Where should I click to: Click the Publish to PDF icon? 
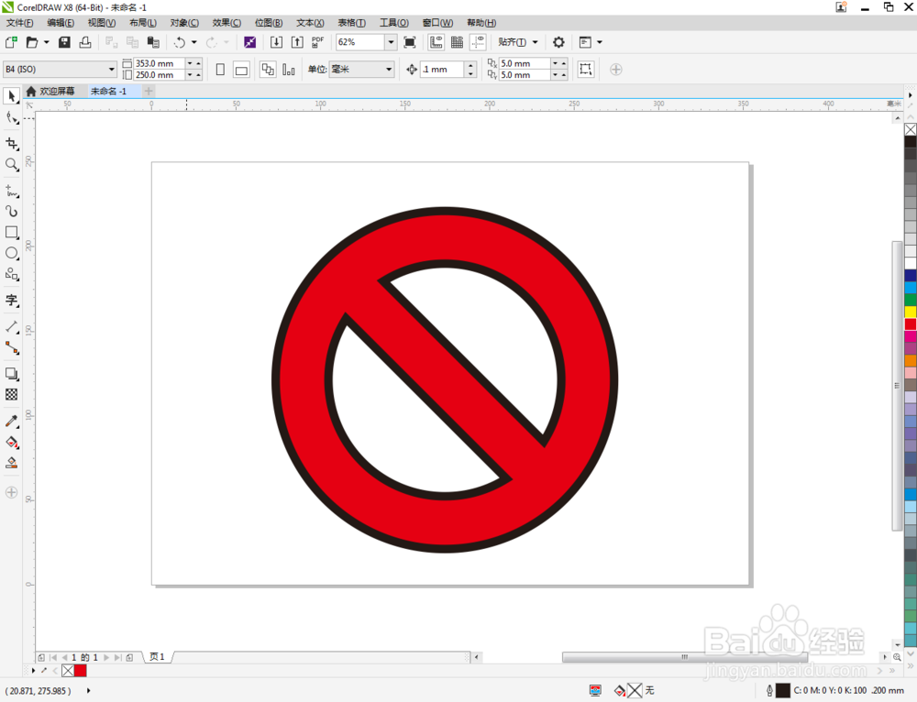tap(317, 42)
